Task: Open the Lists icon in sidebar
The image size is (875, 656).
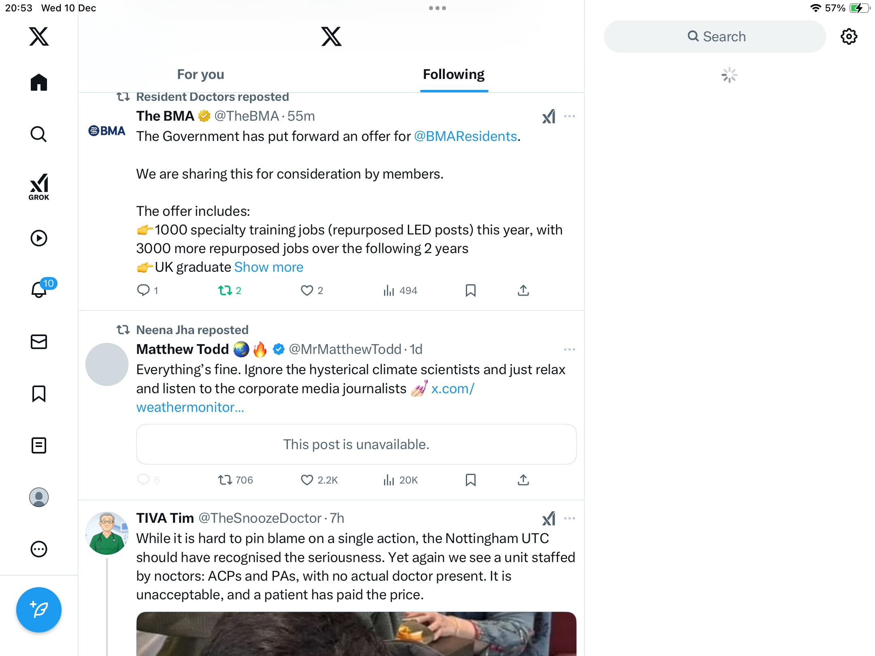Action: pos(39,445)
